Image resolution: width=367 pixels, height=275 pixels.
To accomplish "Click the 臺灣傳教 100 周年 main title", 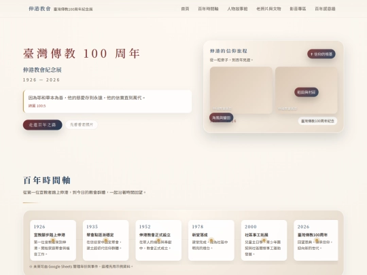I will [82, 54].
